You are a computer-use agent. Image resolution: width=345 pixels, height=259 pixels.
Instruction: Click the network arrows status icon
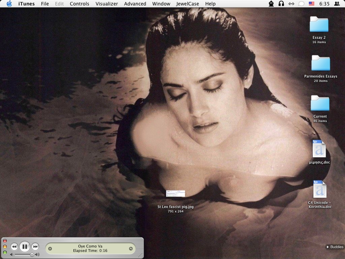[x=292, y=4]
